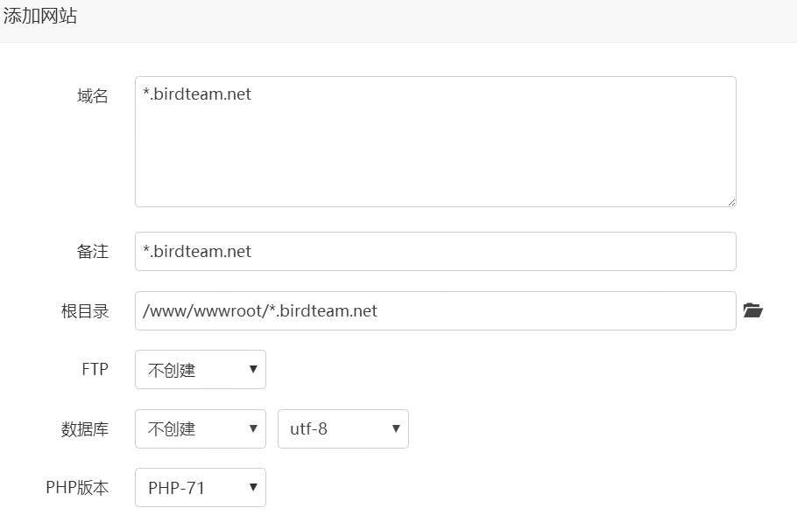Open the FTP 不创建 dropdown

201,369
